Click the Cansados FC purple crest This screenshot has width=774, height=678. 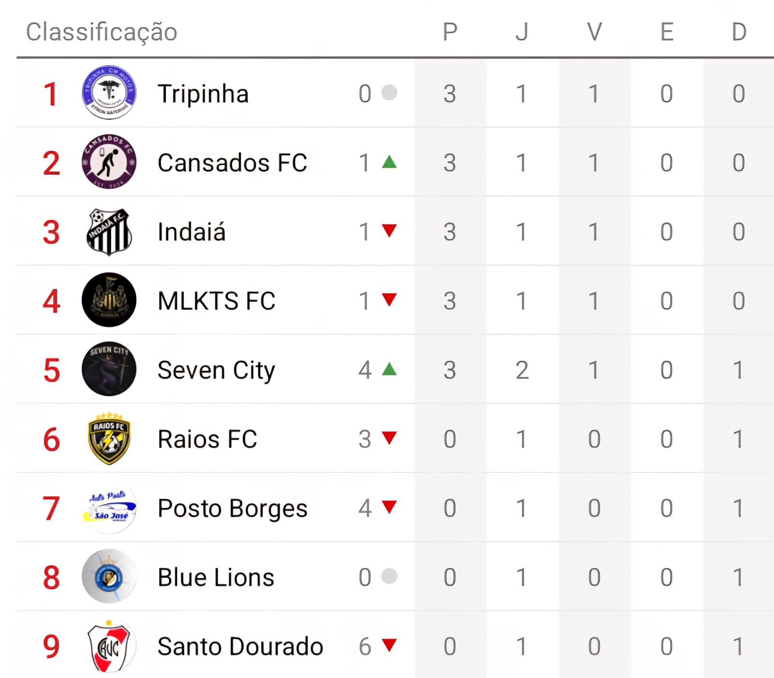pos(109,162)
